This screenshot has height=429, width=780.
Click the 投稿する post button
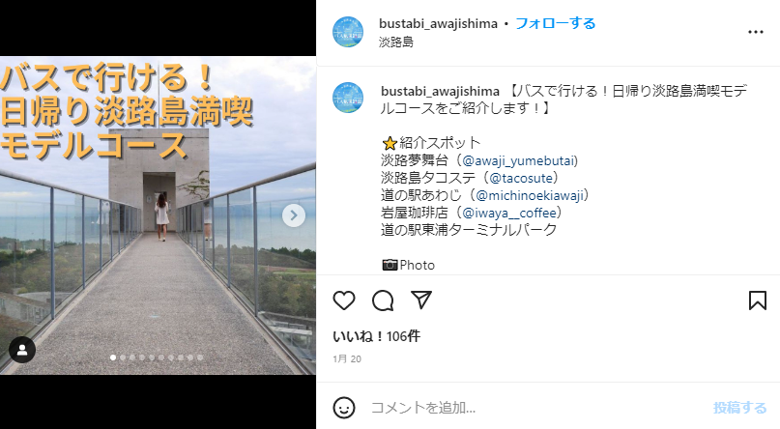(739, 408)
